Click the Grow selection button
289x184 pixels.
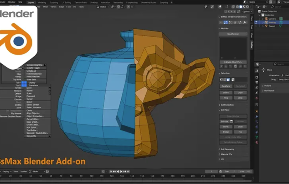coord(240,93)
